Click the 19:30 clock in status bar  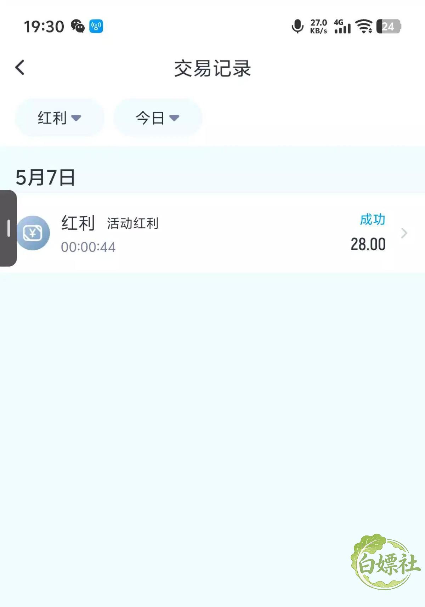[44, 27]
